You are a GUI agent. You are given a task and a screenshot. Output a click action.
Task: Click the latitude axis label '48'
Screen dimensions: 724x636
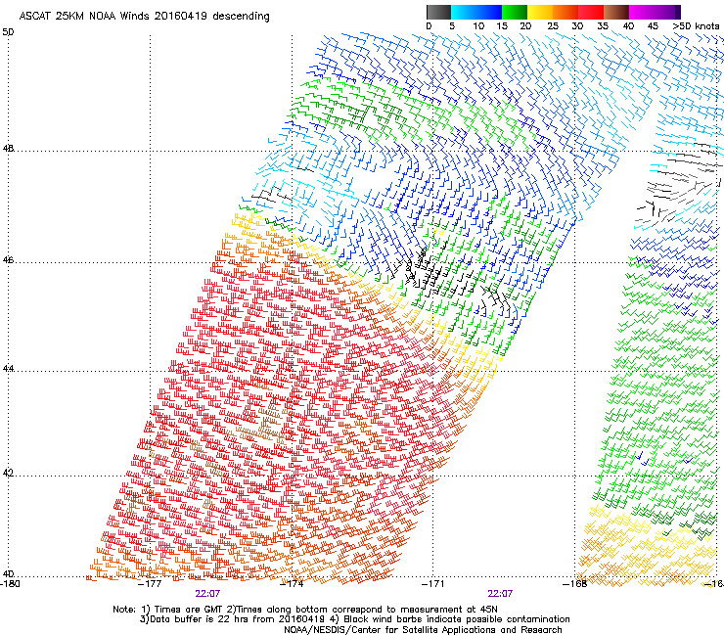click(8, 149)
